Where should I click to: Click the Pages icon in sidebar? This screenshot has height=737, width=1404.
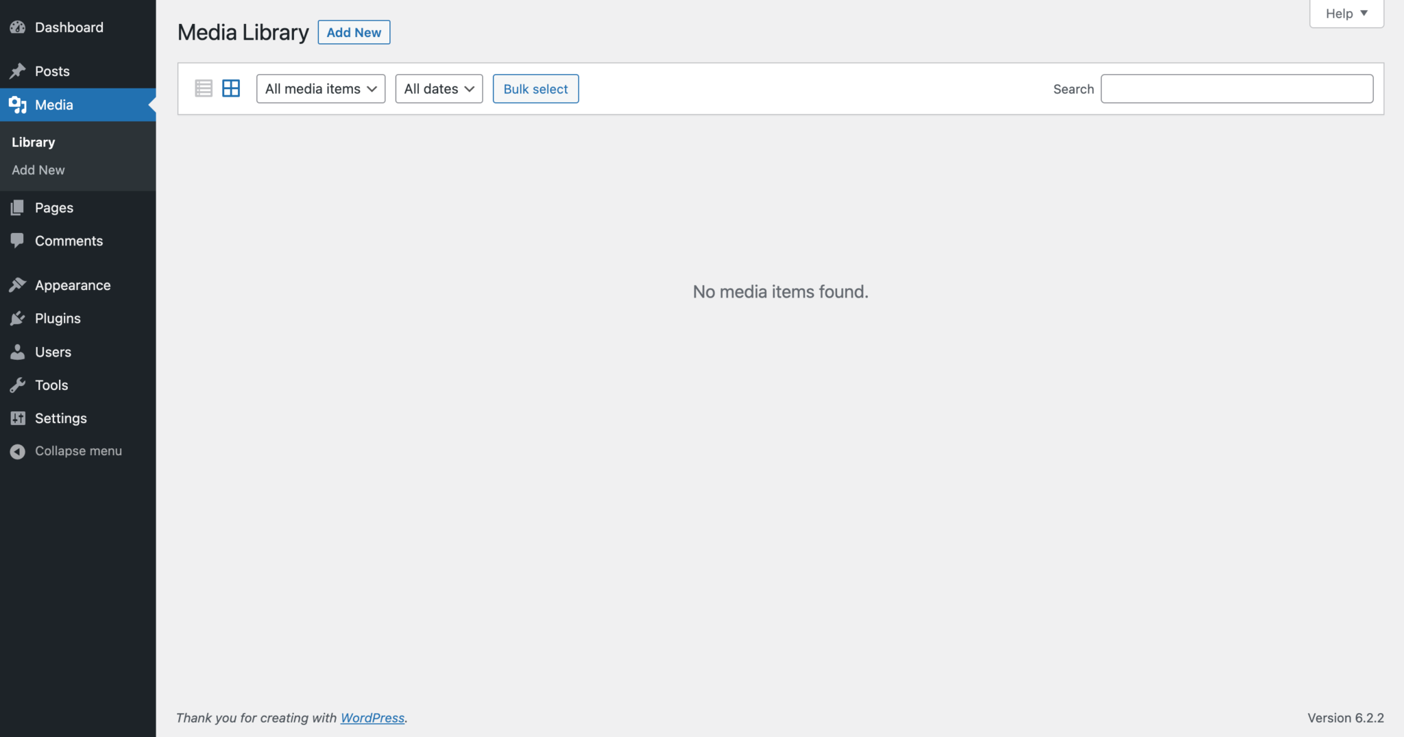coord(18,208)
